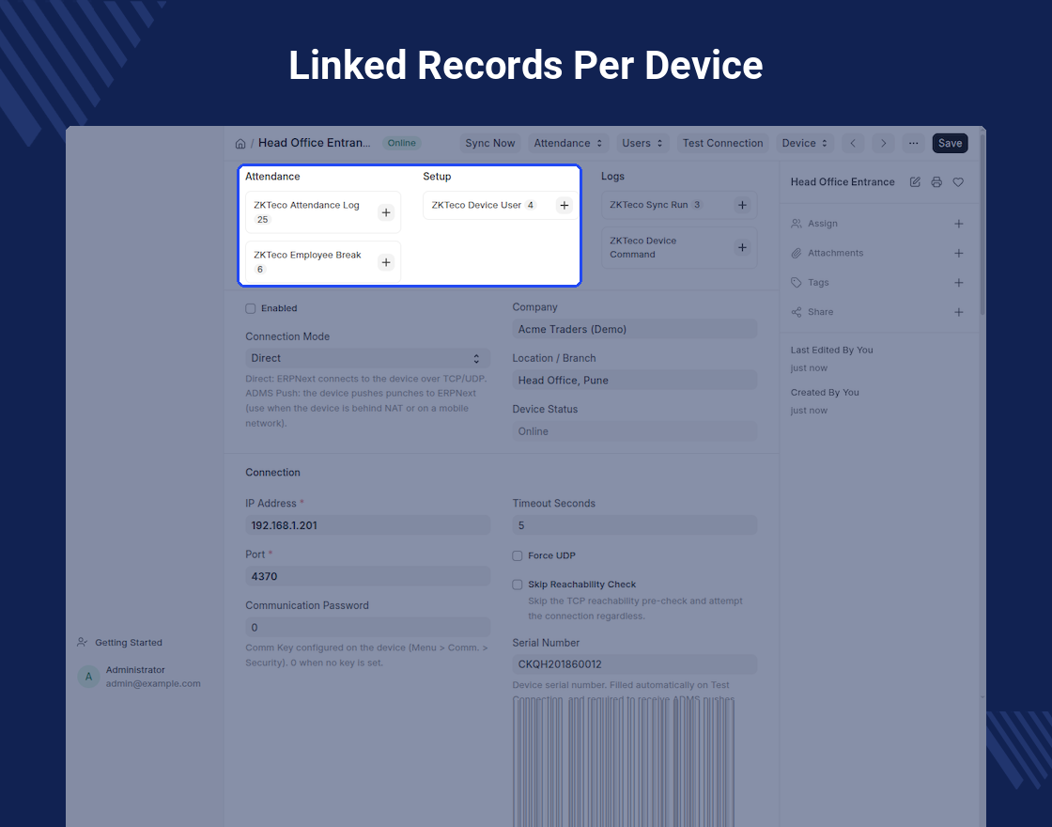Open ZKTeco Device User linked records

(x=476, y=206)
